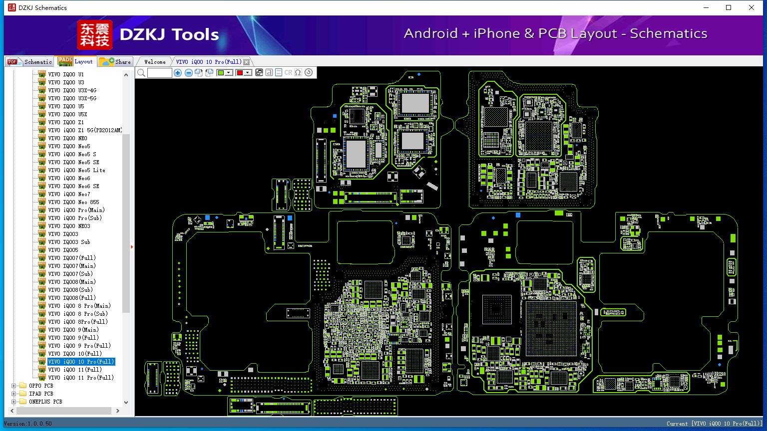Select VIVO iQOO Z1 5G(PD2012AM) entry
The width and height of the screenshot is (767, 431).
[x=85, y=130]
